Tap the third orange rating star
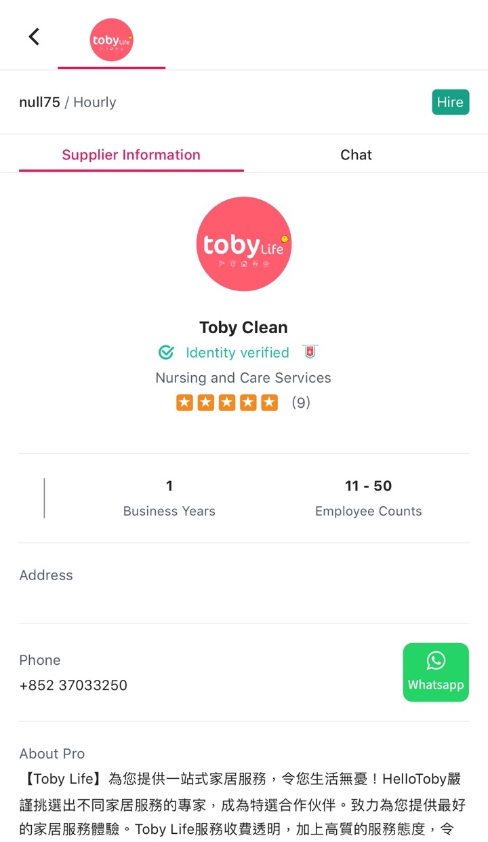The width and height of the screenshot is (488, 842). (x=227, y=402)
